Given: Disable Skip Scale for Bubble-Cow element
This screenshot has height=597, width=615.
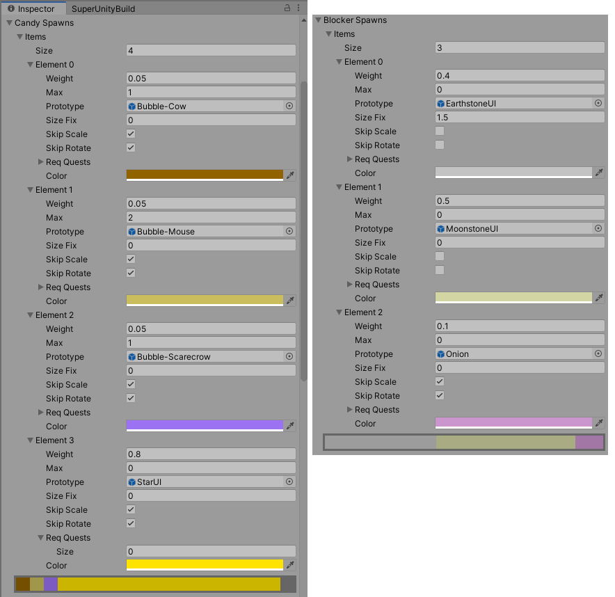Looking at the screenshot, I should pos(131,134).
